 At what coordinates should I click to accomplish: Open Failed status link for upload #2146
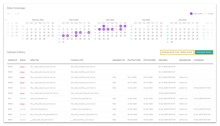(x=22, y=83)
